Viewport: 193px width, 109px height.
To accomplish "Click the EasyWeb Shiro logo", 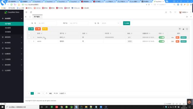I will pos(12,12).
